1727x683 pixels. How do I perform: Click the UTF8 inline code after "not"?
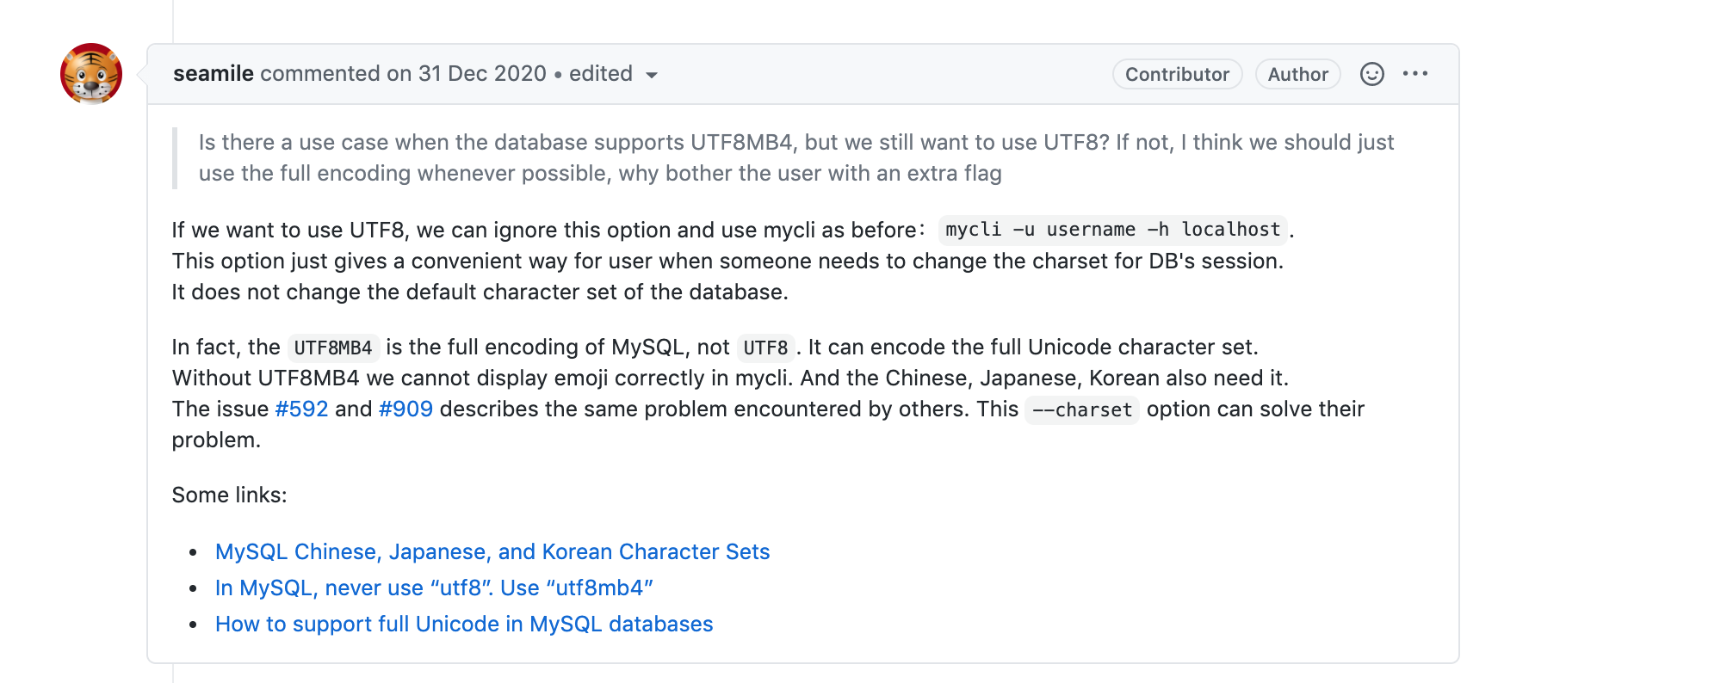(765, 348)
